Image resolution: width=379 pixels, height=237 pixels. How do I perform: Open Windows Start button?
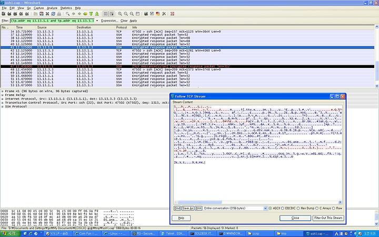(x=9, y=233)
